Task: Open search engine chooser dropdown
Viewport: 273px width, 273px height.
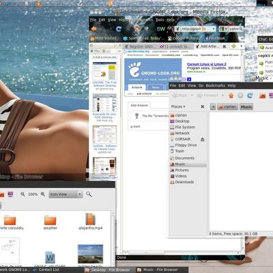Action: coord(223,29)
